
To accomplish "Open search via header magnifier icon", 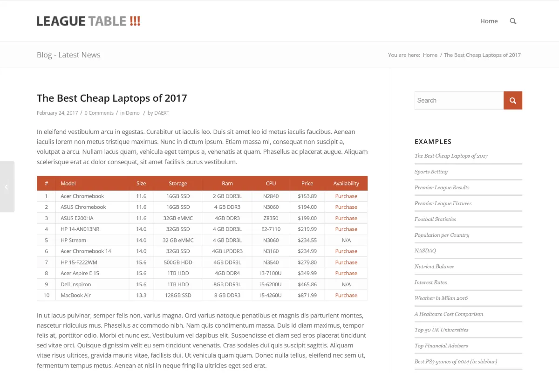I will coord(513,21).
